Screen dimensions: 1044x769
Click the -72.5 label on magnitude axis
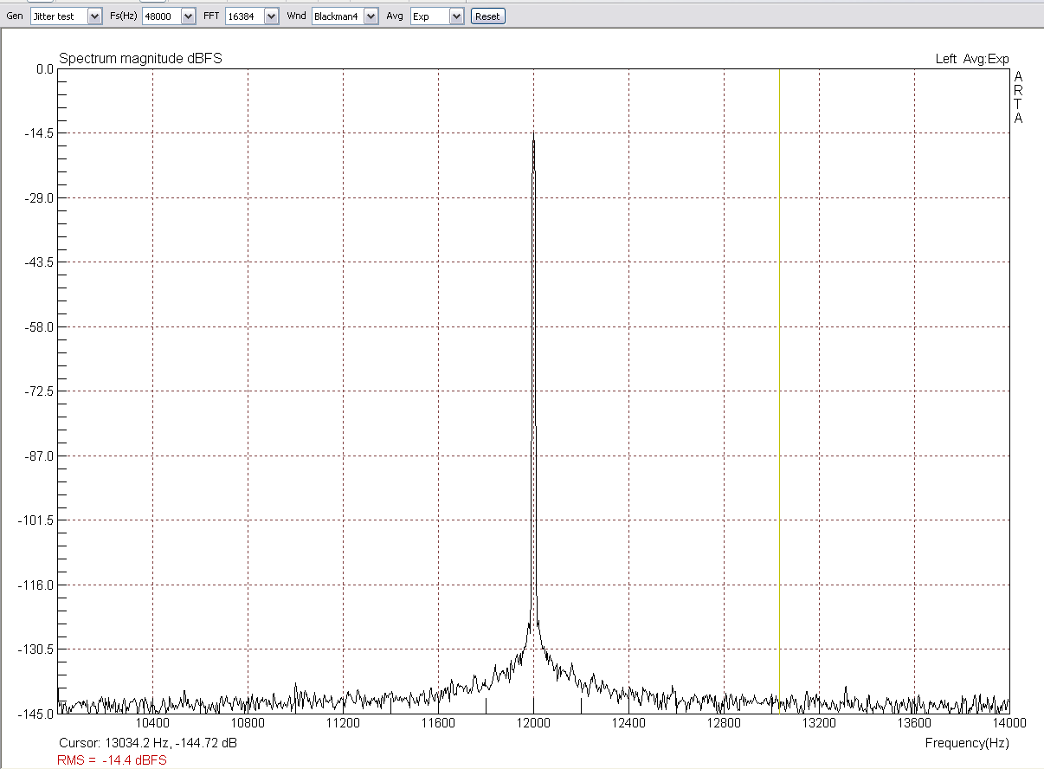[40, 391]
